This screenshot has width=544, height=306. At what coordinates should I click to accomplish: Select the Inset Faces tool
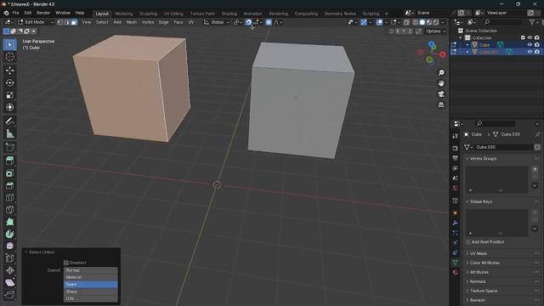pos(9,173)
